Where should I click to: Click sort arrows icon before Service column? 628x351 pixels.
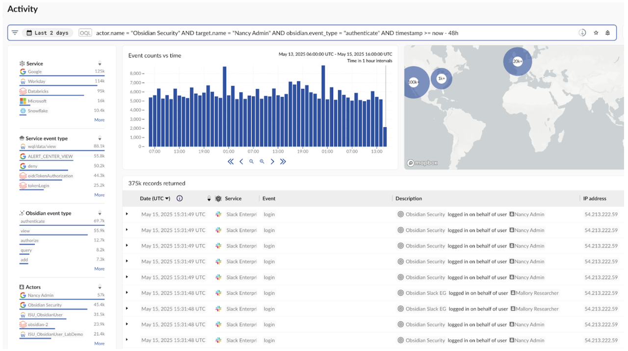point(209,199)
